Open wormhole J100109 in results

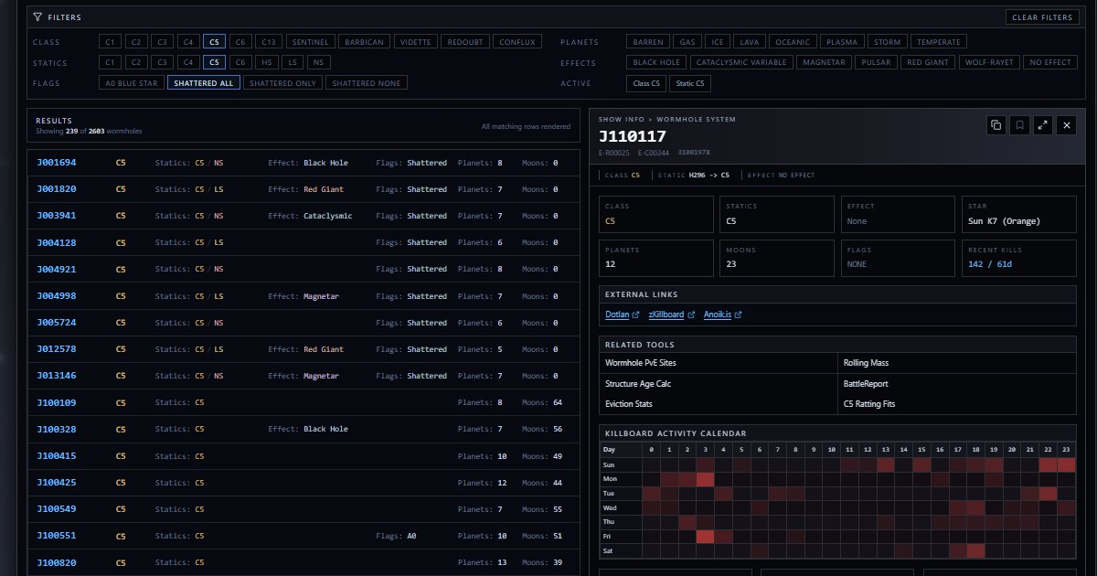[304, 402]
